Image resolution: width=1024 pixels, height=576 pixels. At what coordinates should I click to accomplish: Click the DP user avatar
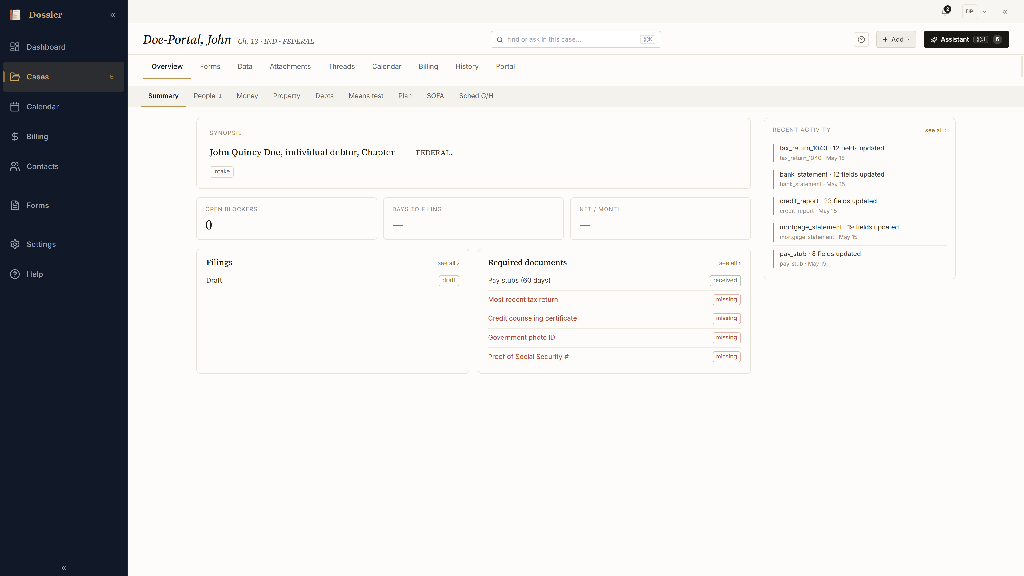click(970, 11)
